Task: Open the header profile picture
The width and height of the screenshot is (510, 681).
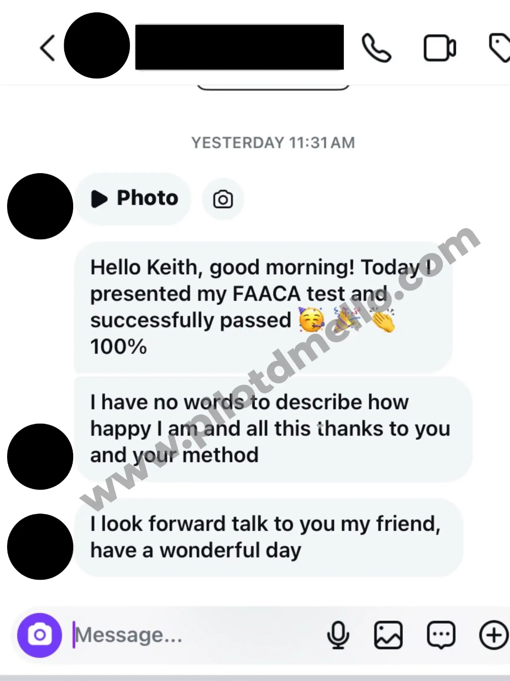Action: click(x=97, y=45)
